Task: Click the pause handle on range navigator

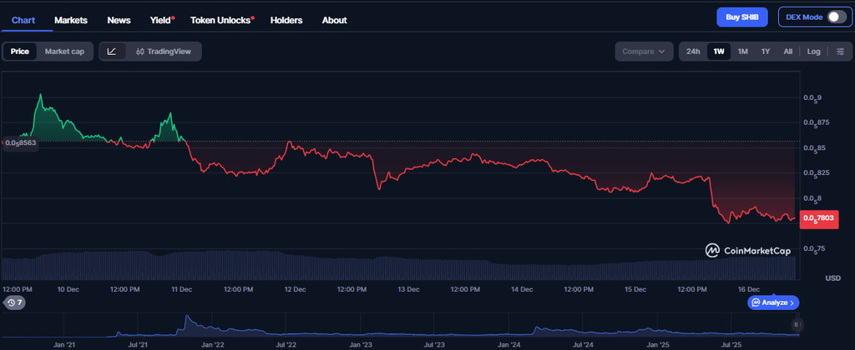Action: coord(797,324)
